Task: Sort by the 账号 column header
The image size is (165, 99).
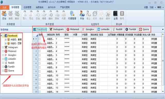Action: point(60,35)
